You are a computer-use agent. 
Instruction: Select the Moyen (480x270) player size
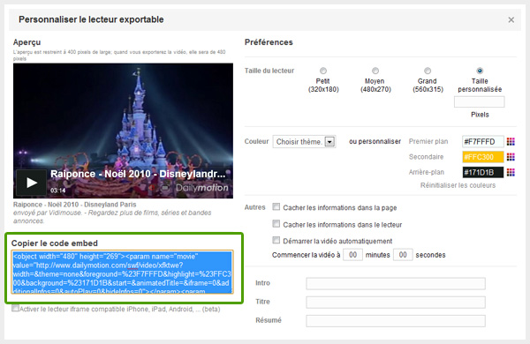[x=375, y=71]
